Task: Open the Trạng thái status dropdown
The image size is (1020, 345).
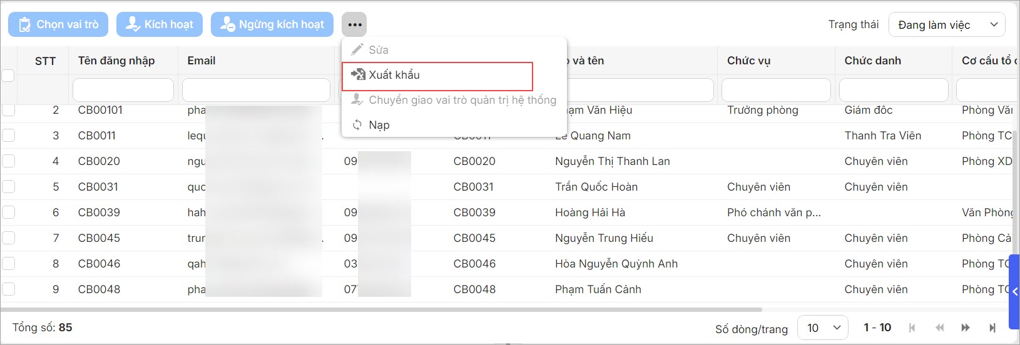Action: click(947, 24)
